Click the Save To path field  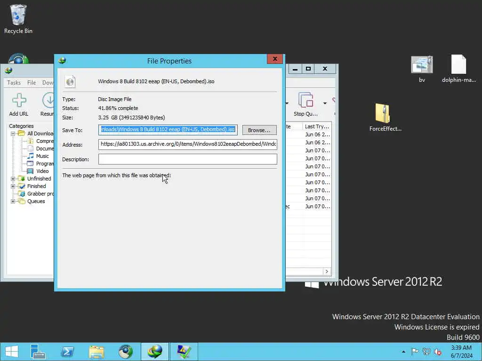click(168, 130)
